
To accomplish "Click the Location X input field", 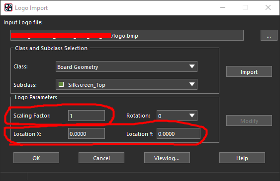I will 87,133.
